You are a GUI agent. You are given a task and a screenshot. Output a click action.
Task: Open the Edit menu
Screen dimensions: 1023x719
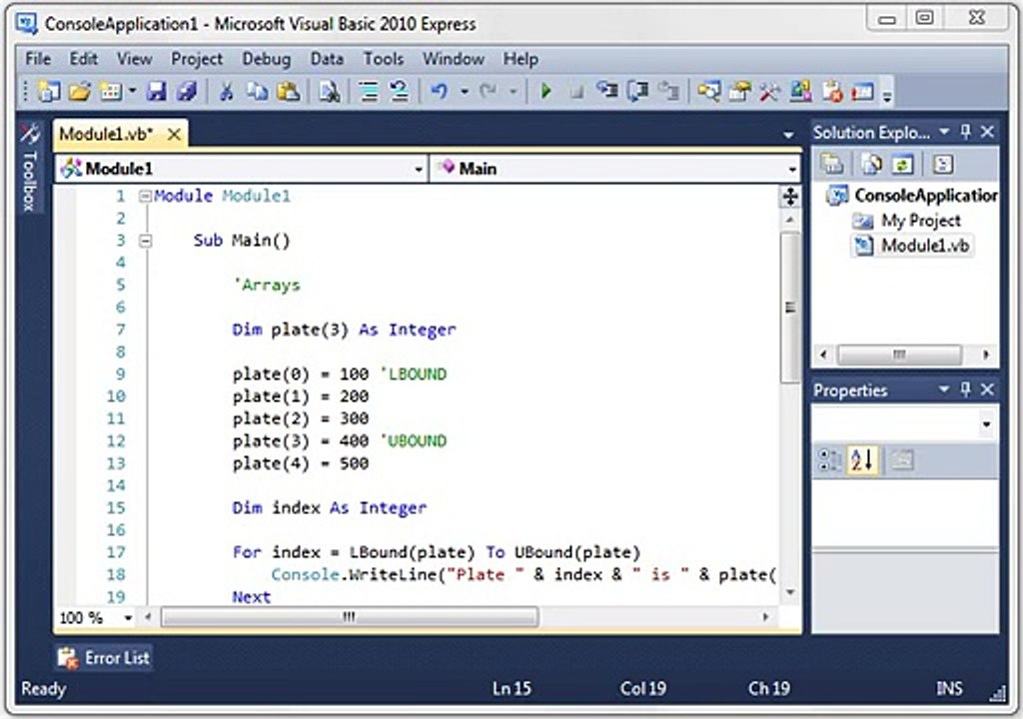84,59
